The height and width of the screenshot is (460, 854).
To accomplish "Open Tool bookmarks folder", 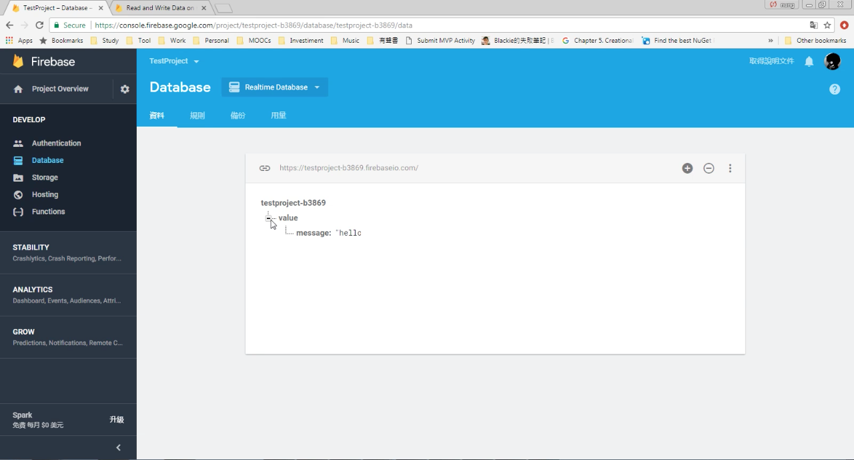I will [139, 41].
